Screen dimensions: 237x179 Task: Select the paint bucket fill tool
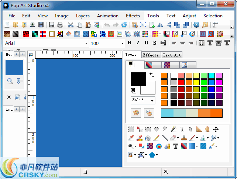pos(148,138)
